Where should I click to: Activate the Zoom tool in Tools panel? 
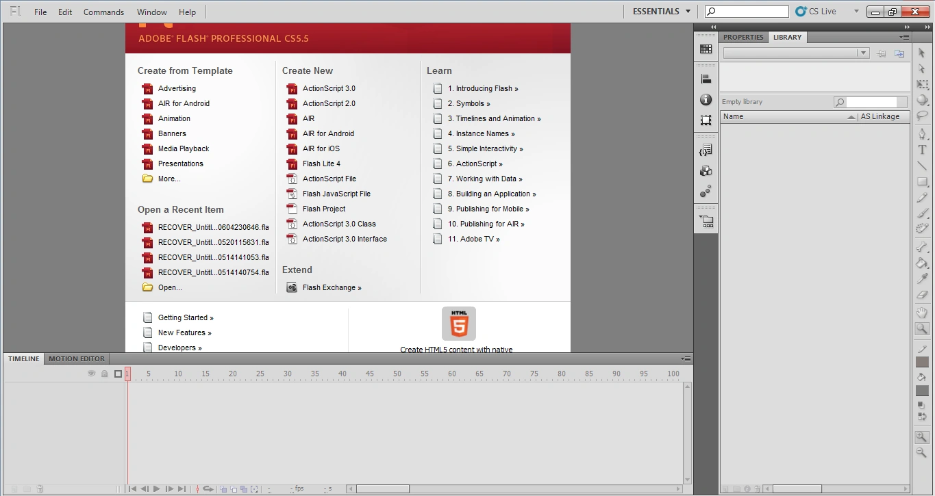(x=922, y=329)
